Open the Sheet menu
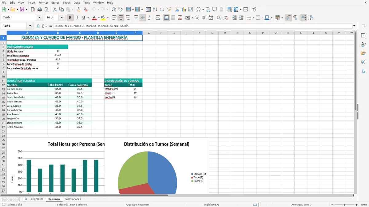 [66, 2]
